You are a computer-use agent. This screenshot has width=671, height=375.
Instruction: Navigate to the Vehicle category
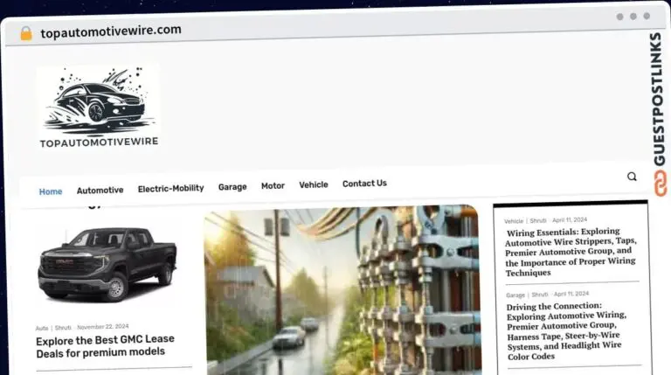[314, 184]
